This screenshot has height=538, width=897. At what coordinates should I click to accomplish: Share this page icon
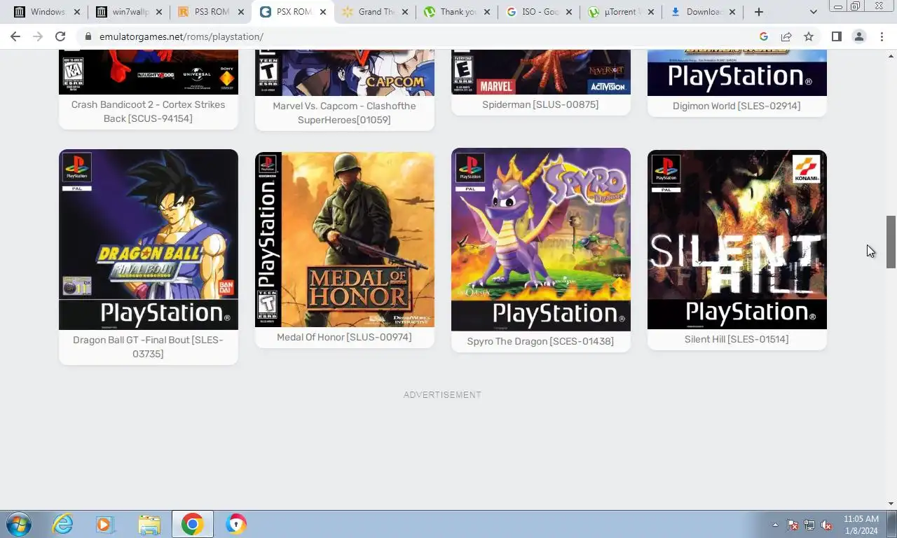786,36
